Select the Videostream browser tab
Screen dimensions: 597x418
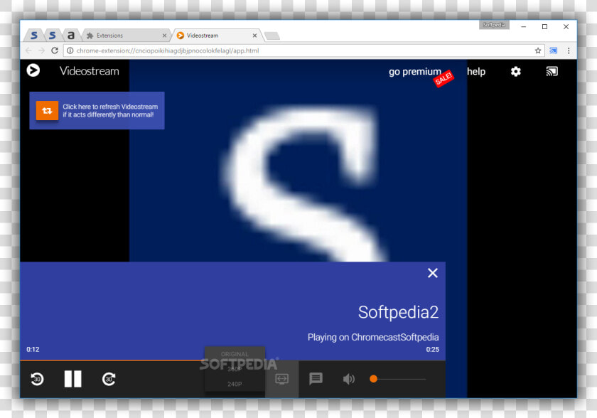216,36
